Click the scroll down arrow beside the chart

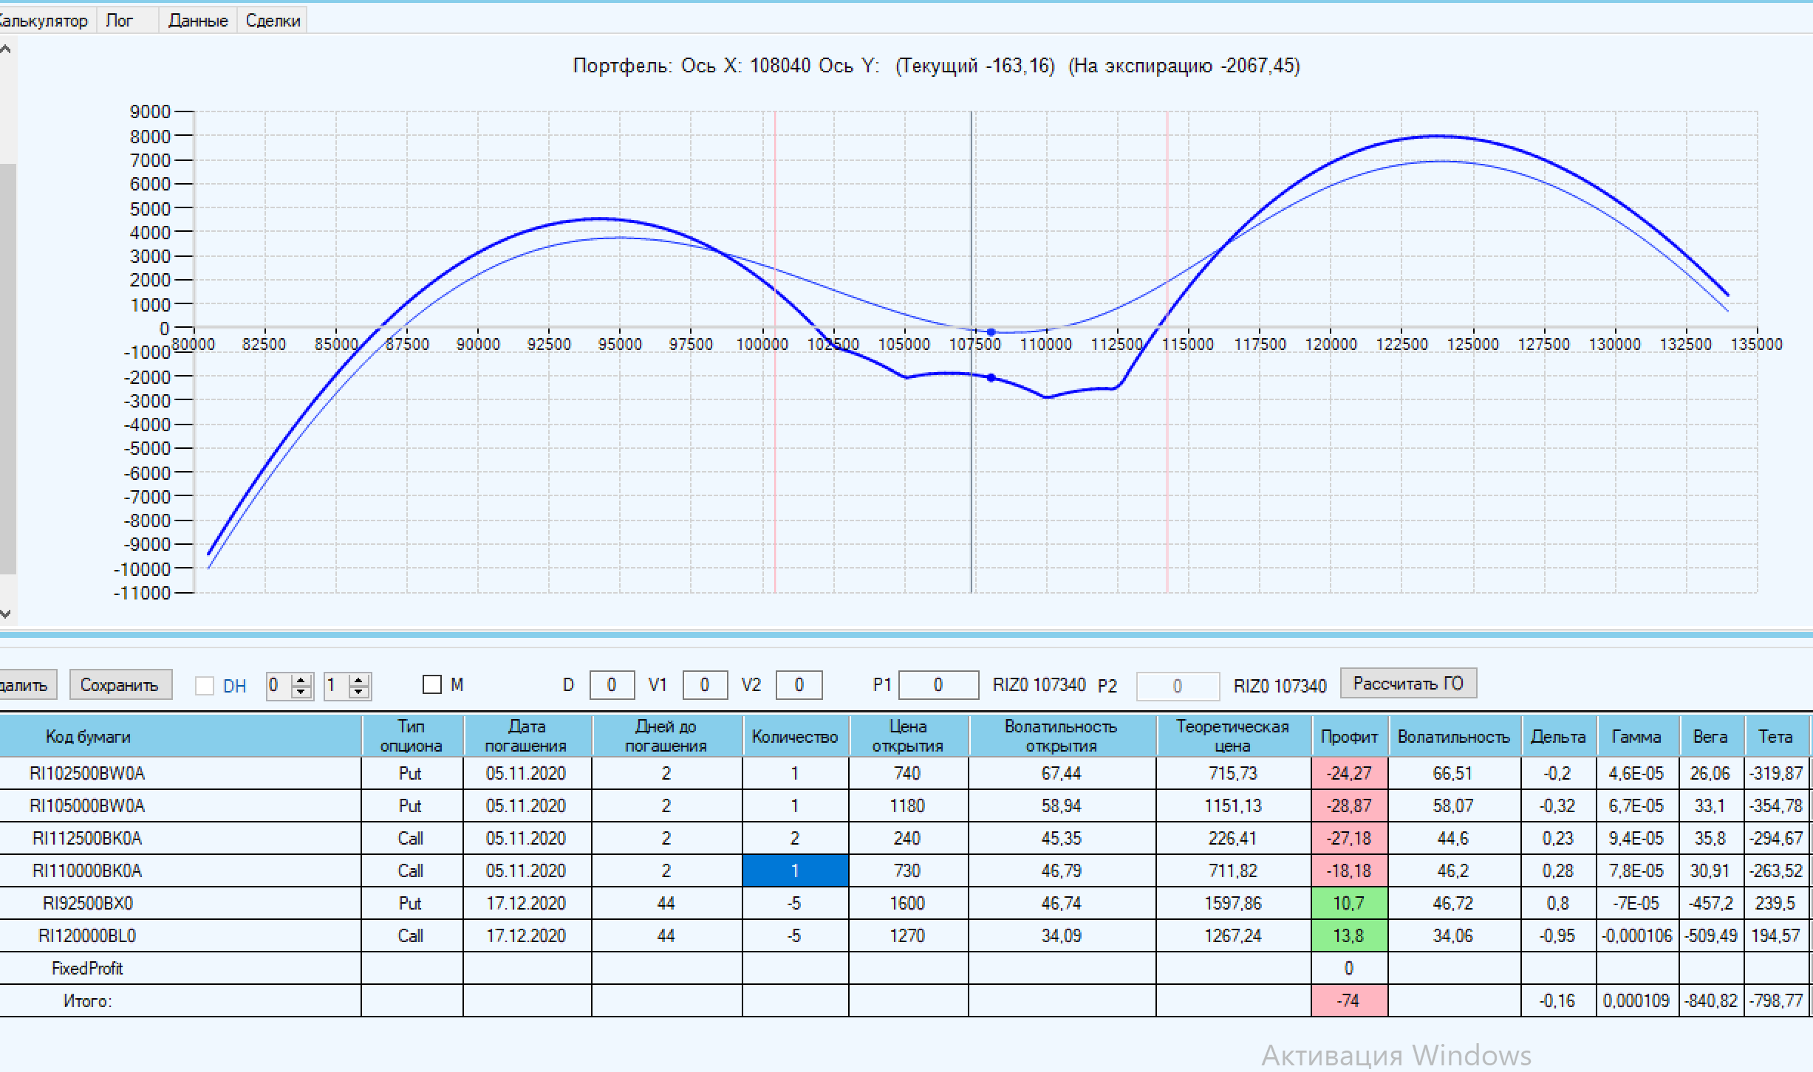tap(6, 614)
